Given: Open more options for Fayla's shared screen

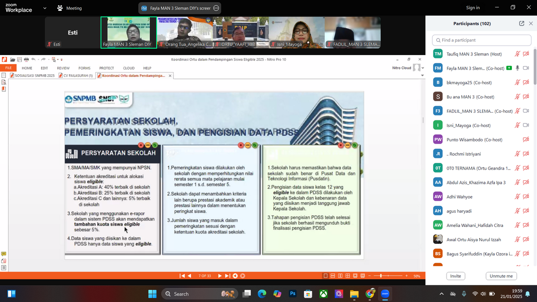Looking at the screenshot, I should click(216, 8).
